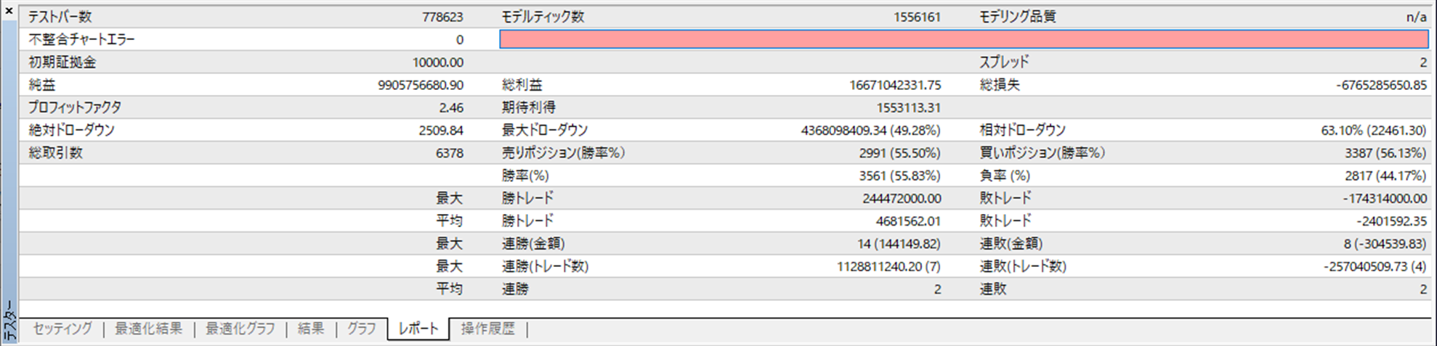This screenshot has height=346, width=1437.
Task: Click the プロフィットファクタ value 2.46
Action: pyautogui.click(x=450, y=107)
